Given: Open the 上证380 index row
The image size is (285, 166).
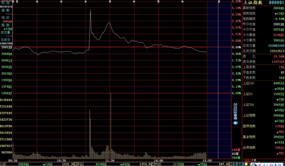Looking at the screenshot, I should click(263, 105).
